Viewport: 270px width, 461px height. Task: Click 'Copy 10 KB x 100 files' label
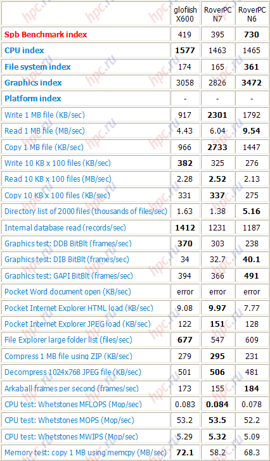57,195
